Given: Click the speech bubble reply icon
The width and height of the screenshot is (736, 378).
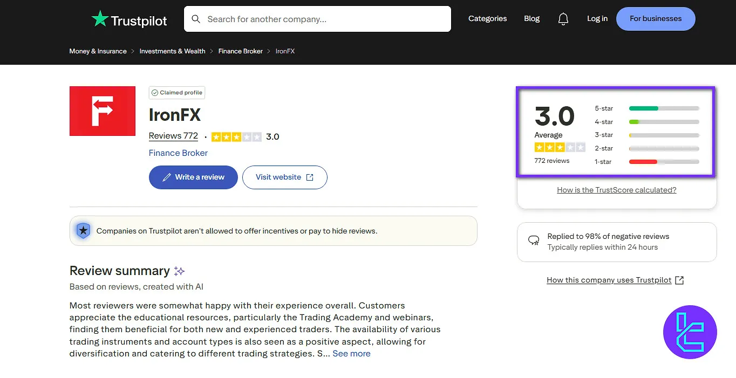Looking at the screenshot, I should 533,240.
